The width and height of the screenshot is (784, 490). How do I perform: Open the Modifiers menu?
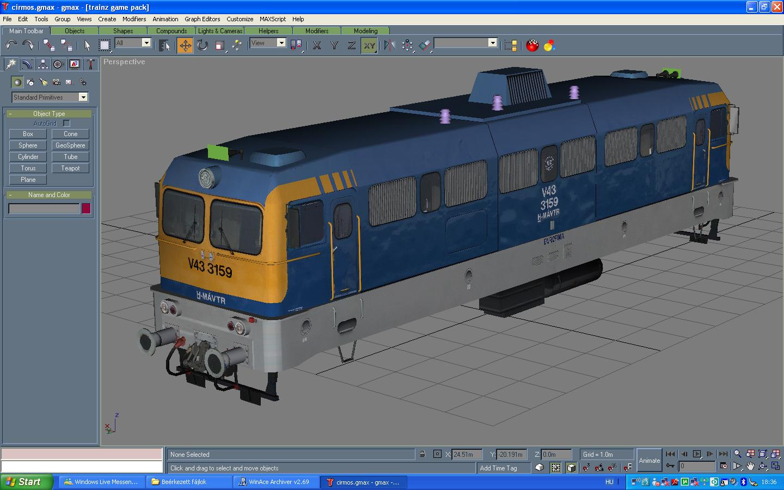[x=134, y=19]
